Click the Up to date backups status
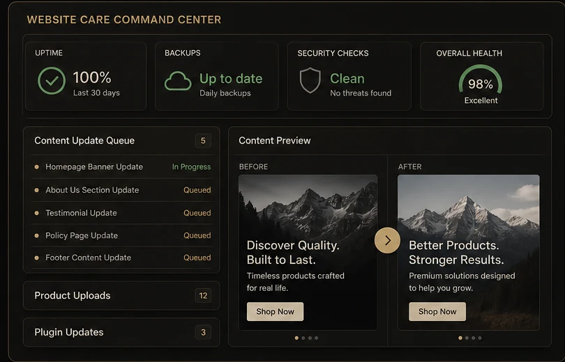The height and width of the screenshot is (362, 565). click(231, 79)
